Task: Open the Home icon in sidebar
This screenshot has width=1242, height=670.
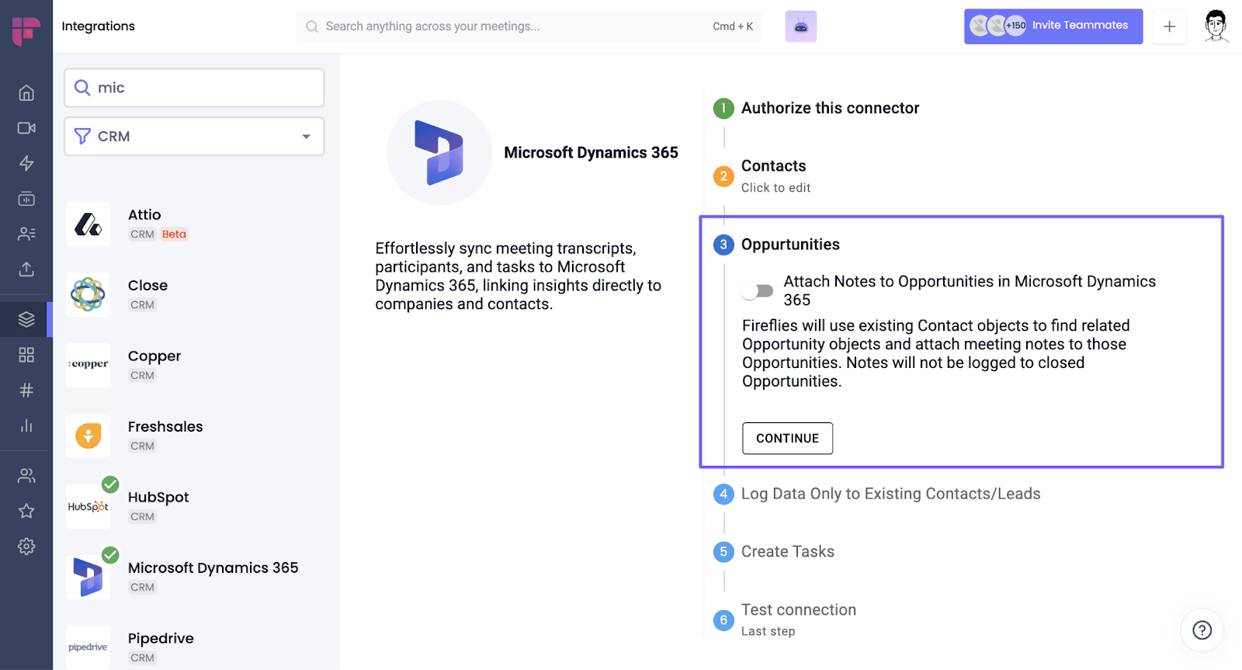Action: pos(26,93)
